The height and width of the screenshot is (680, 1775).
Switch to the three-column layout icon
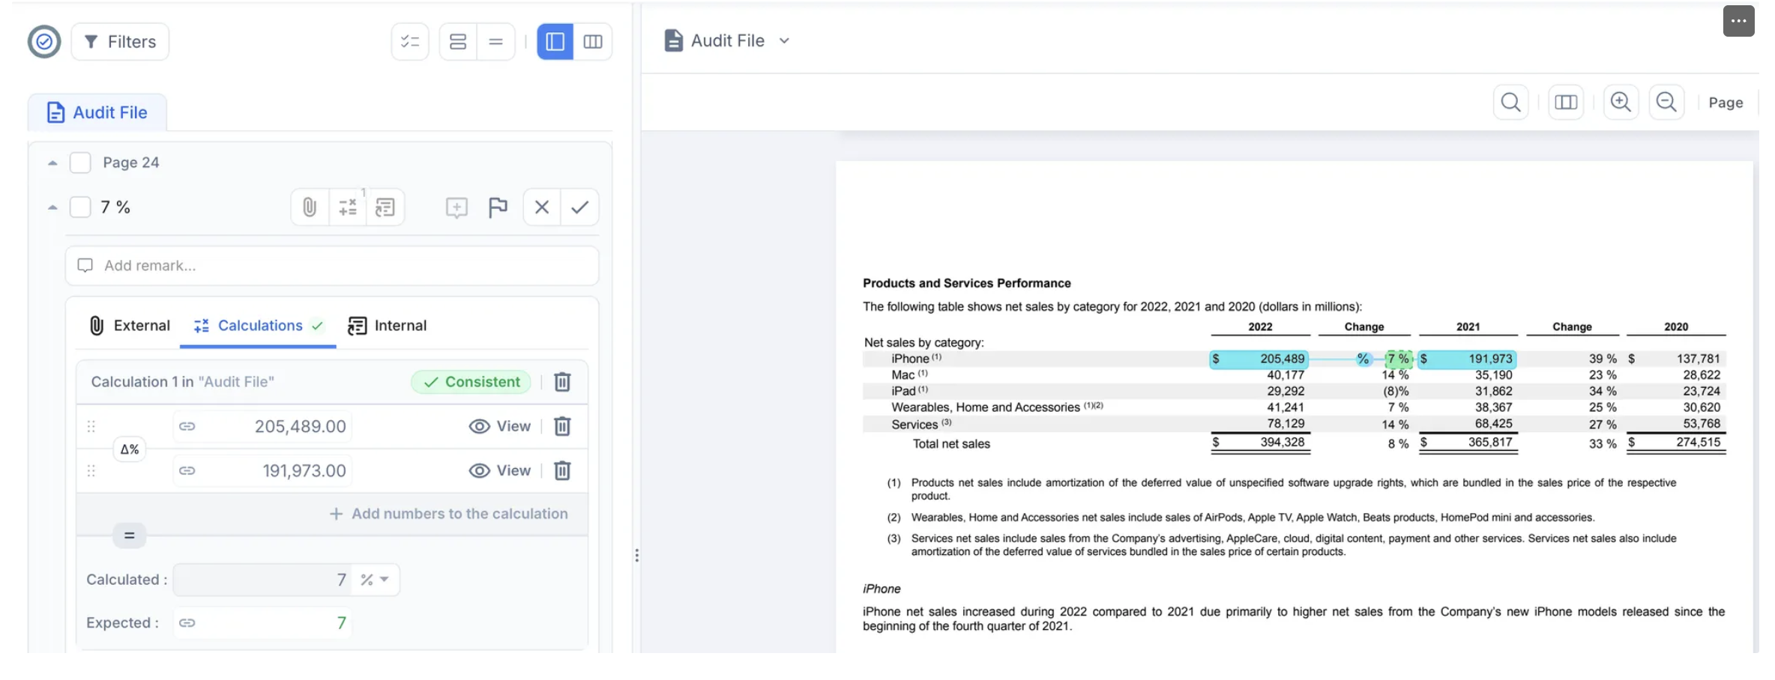(x=593, y=42)
